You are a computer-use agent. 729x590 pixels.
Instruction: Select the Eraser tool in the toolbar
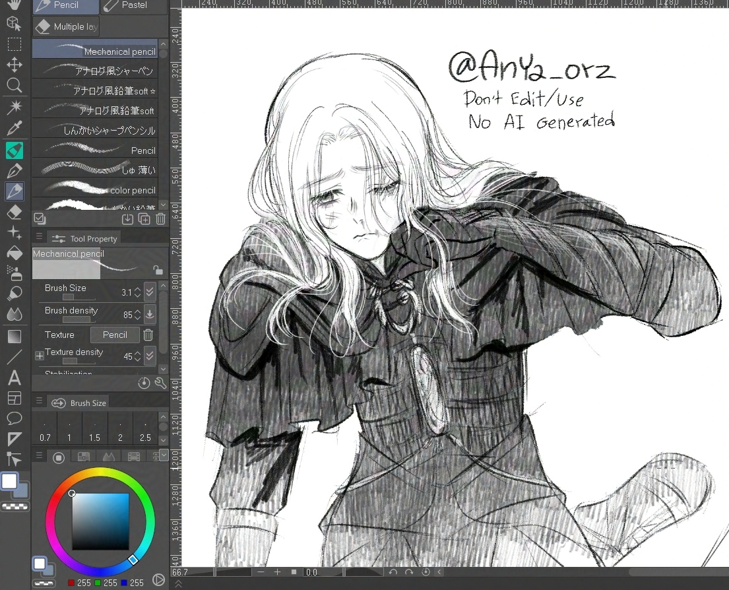(x=15, y=213)
